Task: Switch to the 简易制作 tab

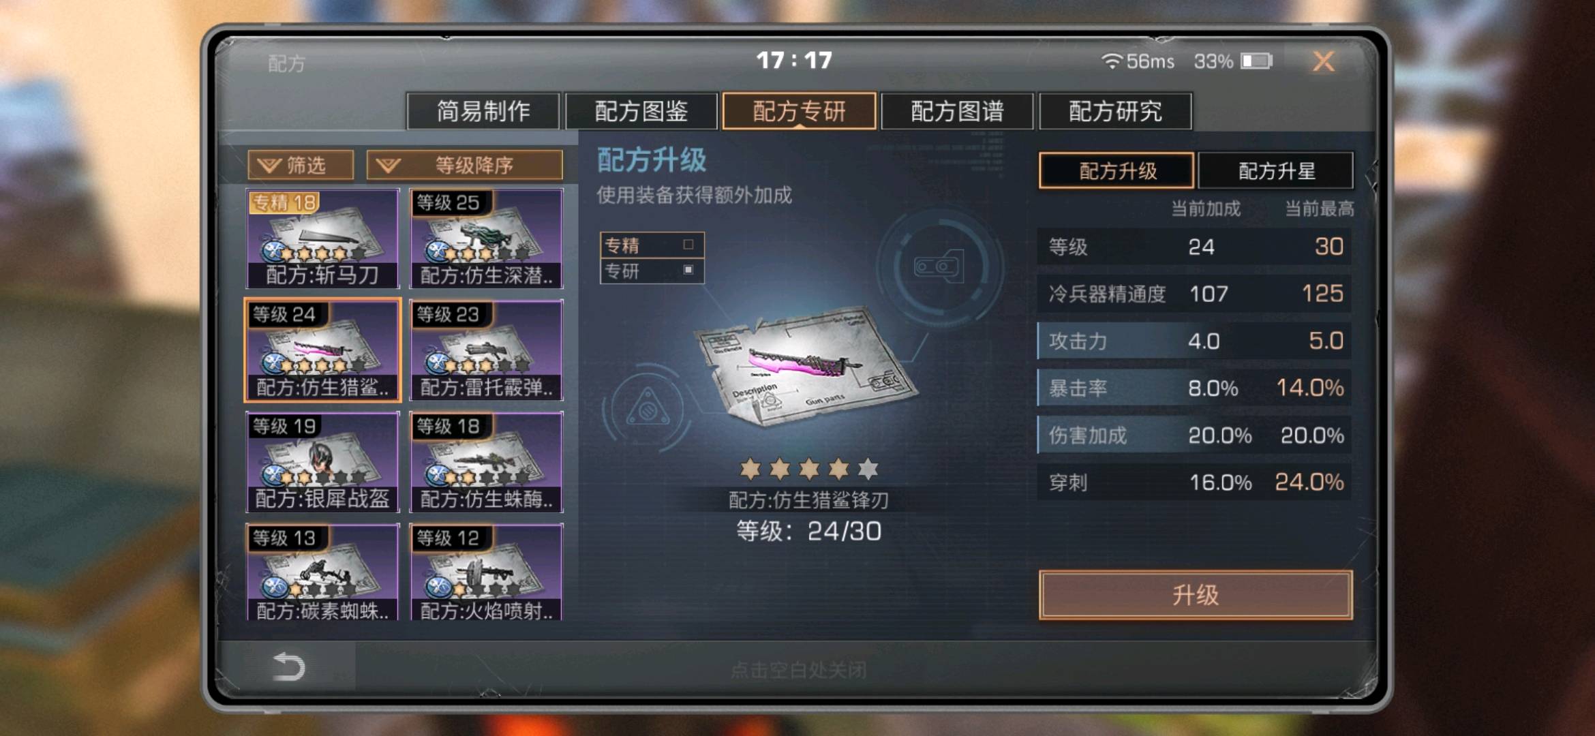Action: (483, 111)
